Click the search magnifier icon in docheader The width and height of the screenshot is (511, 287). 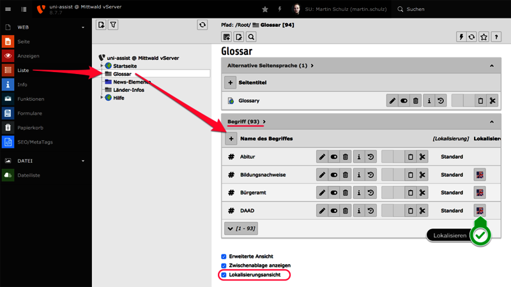click(251, 37)
